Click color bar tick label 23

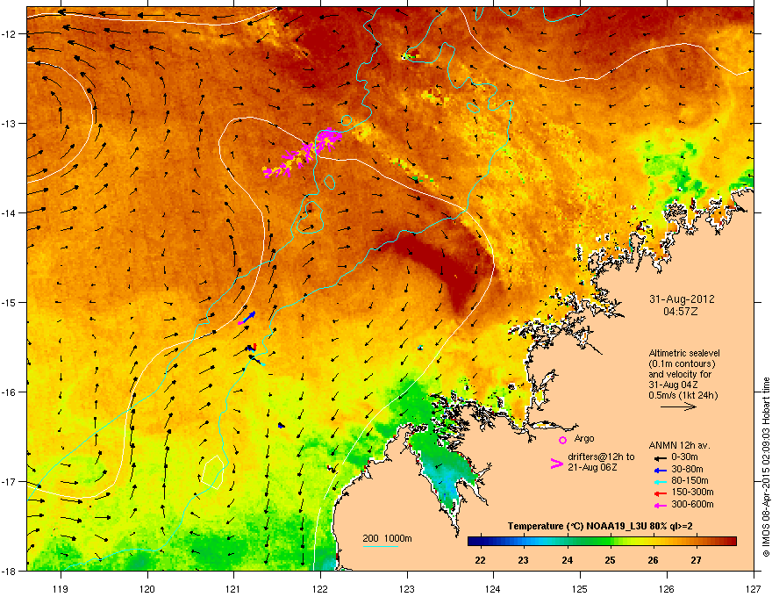524,560
